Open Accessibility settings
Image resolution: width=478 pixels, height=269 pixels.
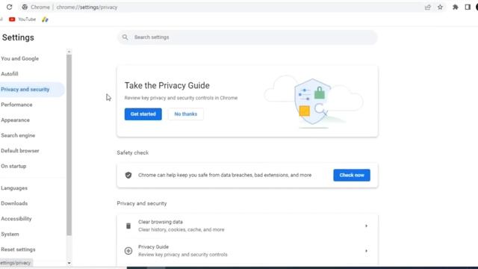tap(16, 219)
